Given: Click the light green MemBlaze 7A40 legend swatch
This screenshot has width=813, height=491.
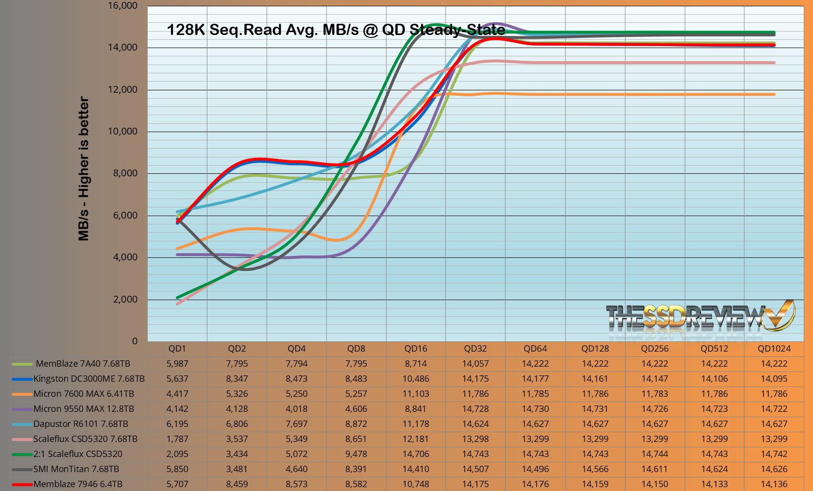Looking at the screenshot, I should [x=22, y=364].
